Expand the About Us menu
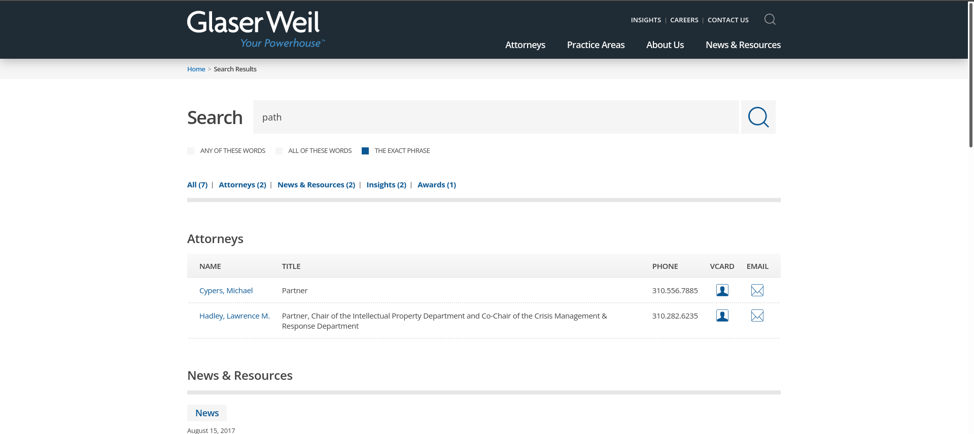Image resolution: width=974 pixels, height=434 pixels. 665,45
